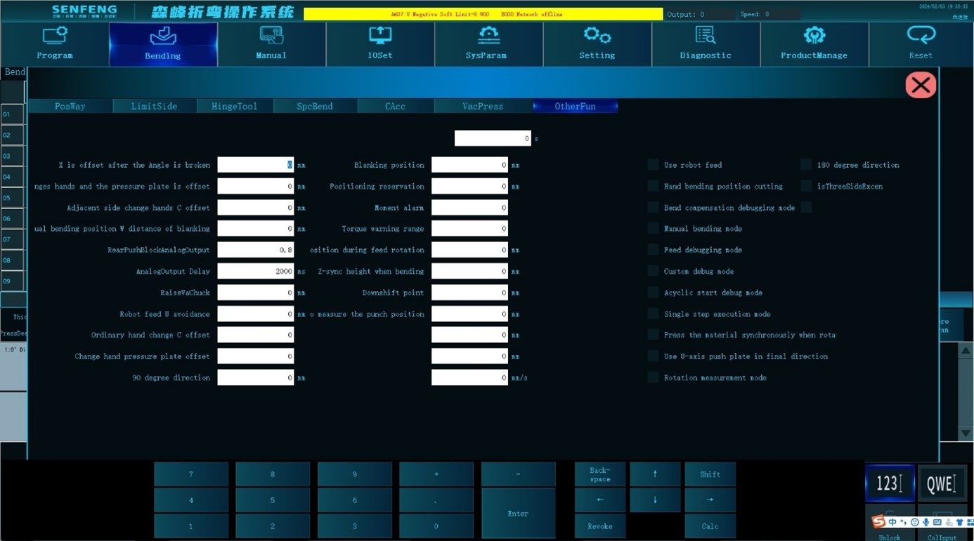Image resolution: width=974 pixels, height=541 pixels.
Task: Close the dialog with red X
Action: (x=921, y=85)
